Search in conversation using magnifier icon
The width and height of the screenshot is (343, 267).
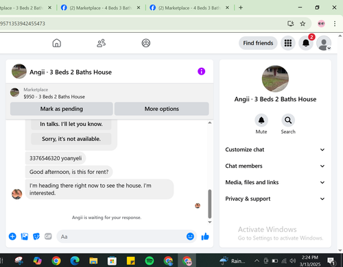(x=288, y=120)
